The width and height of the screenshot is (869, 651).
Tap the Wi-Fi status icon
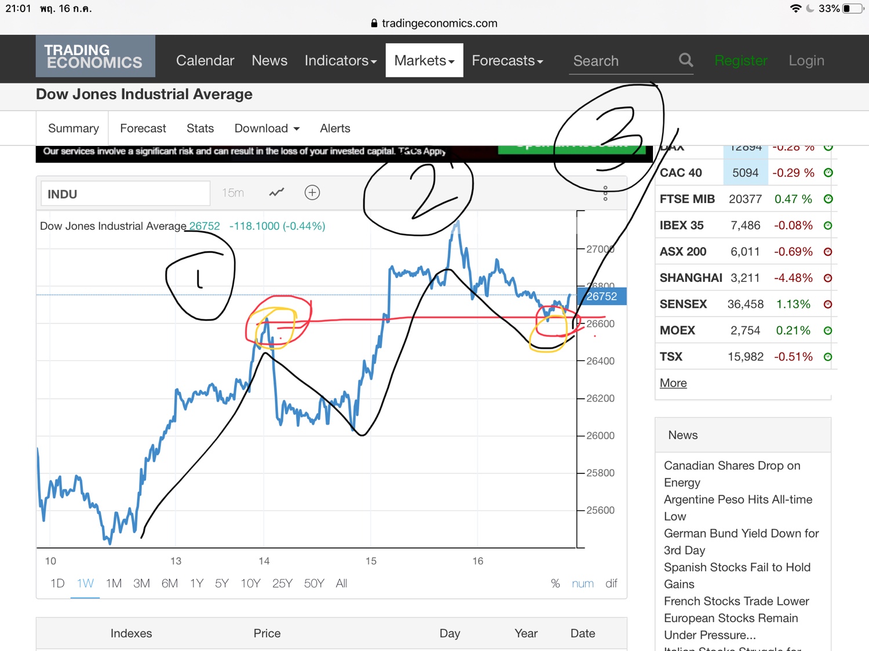tap(796, 9)
